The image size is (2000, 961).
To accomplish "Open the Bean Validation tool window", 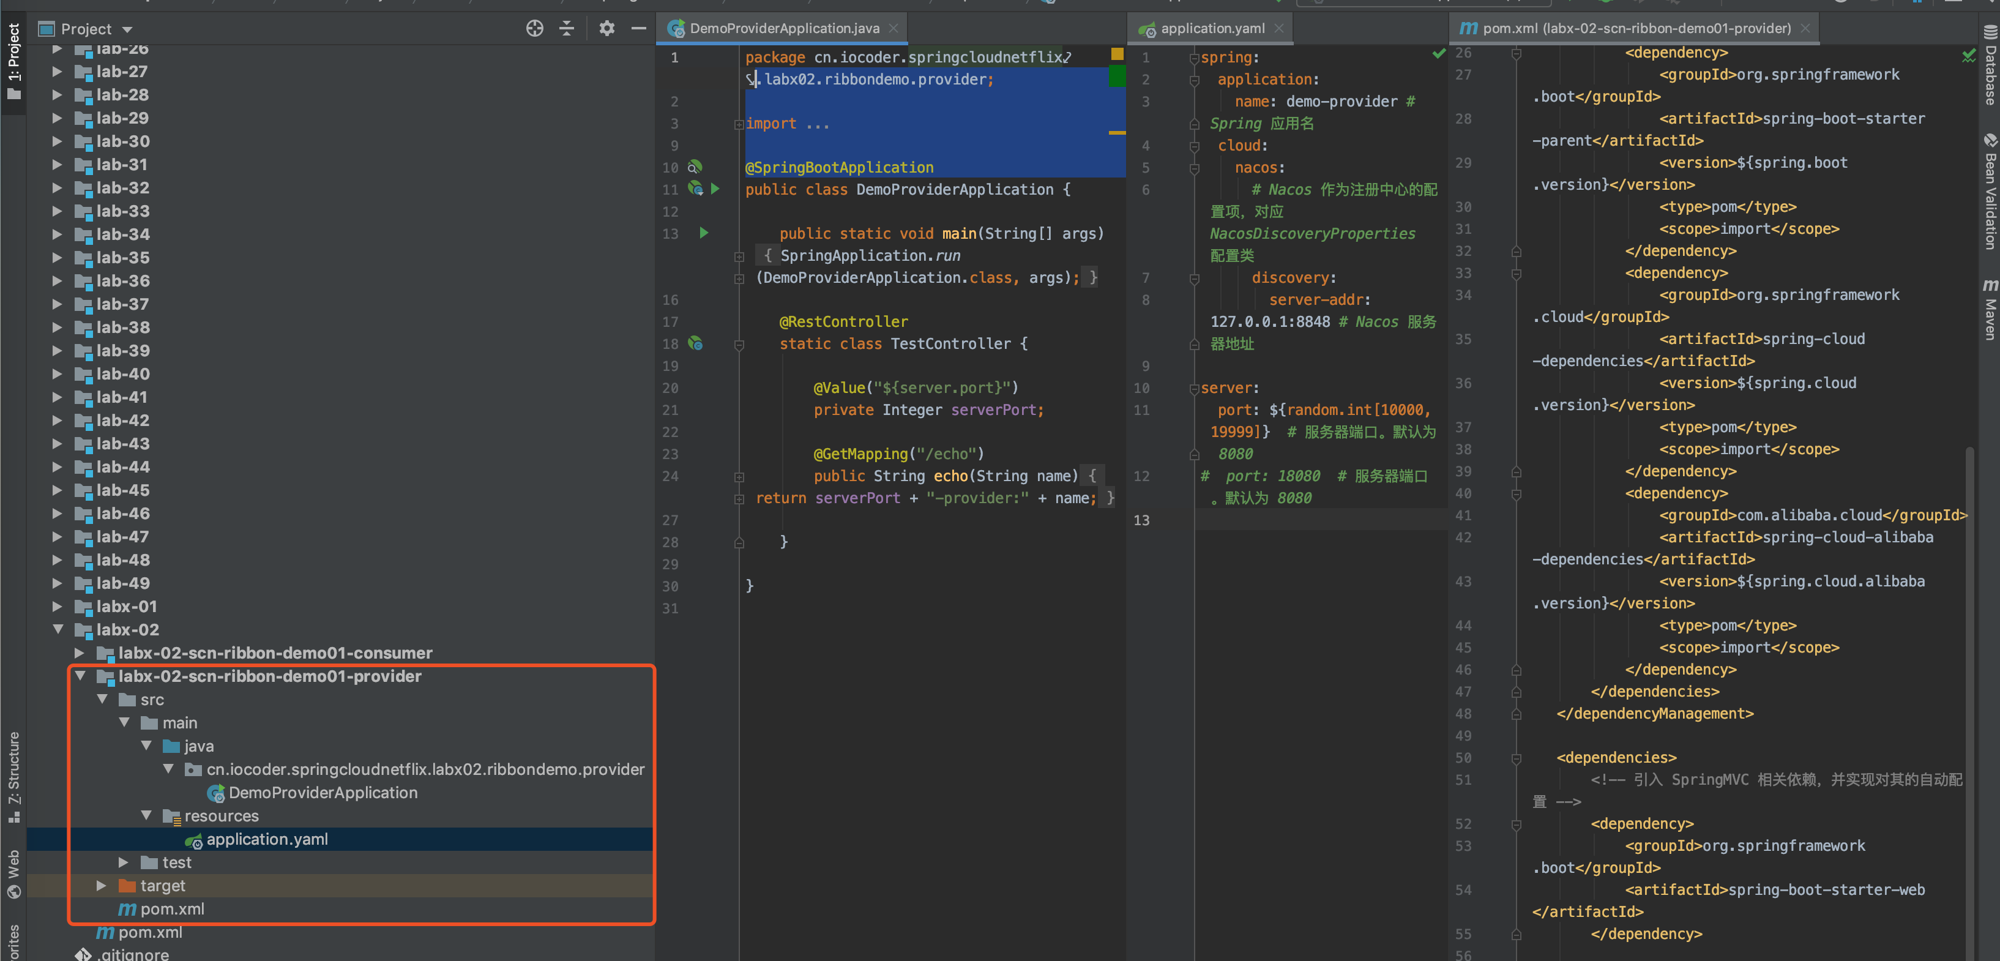I will point(1990,192).
